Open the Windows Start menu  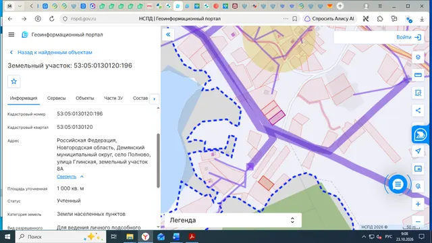click(7, 237)
